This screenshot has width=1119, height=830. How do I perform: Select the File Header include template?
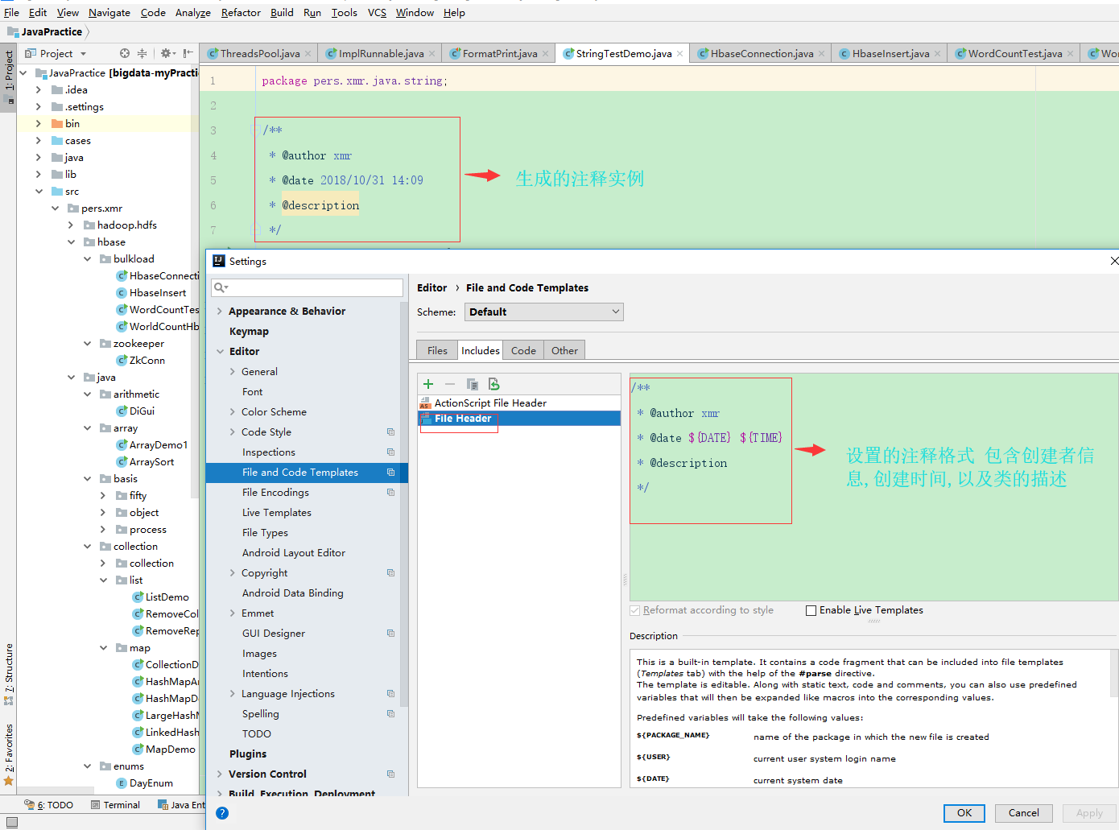pos(518,419)
